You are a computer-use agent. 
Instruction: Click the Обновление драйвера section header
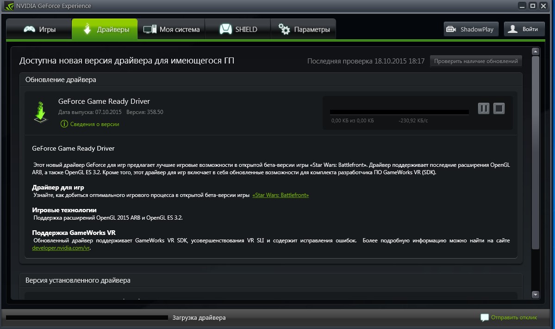pyautogui.click(x=61, y=80)
